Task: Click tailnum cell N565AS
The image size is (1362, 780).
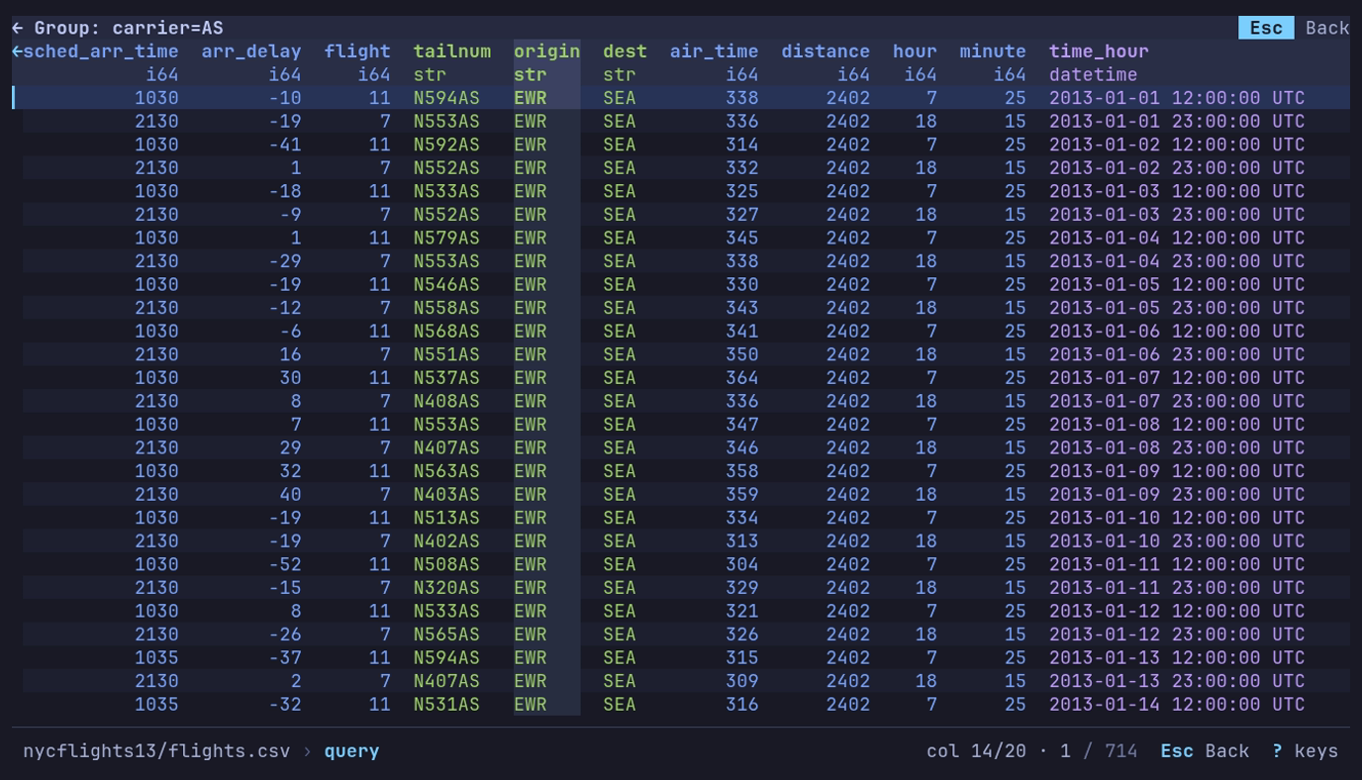Action: click(x=446, y=634)
